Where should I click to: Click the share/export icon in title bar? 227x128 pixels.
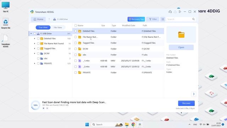click(175, 12)
